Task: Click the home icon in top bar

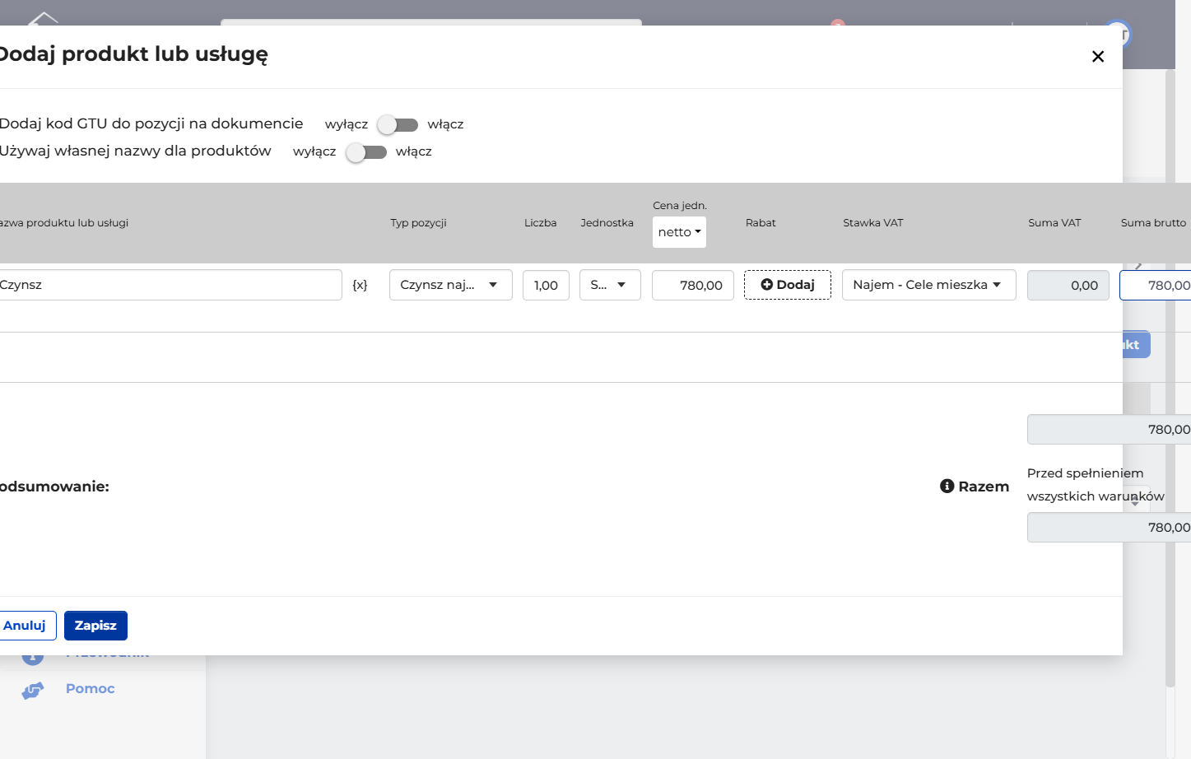Action: (x=43, y=18)
